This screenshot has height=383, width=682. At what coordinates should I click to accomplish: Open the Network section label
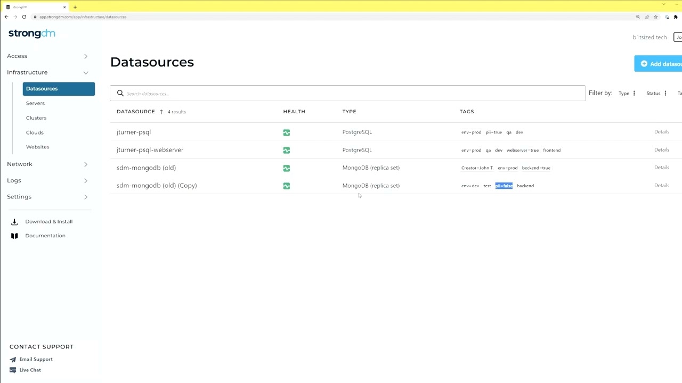click(x=20, y=164)
